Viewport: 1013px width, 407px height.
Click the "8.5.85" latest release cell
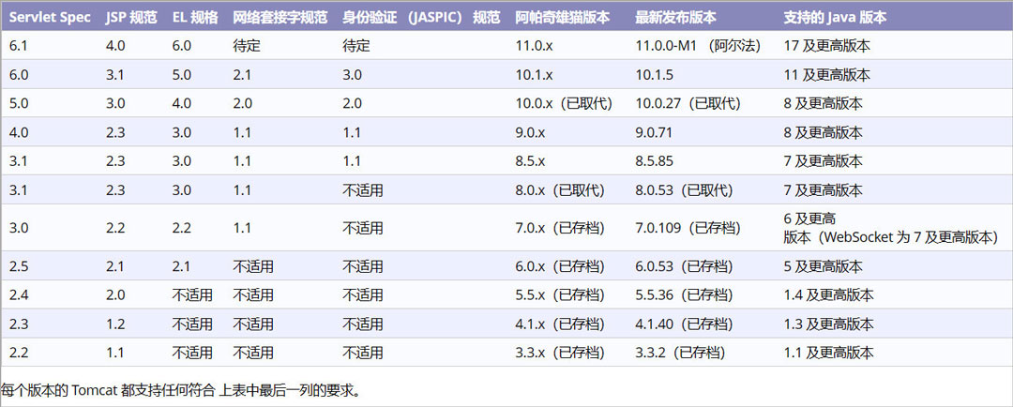654,161
